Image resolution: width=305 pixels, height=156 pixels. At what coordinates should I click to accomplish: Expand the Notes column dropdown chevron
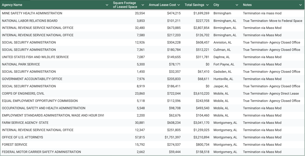tap(301, 5)
